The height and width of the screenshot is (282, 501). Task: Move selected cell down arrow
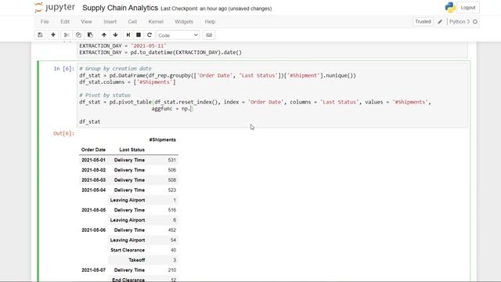pyautogui.click(x=115, y=34)
